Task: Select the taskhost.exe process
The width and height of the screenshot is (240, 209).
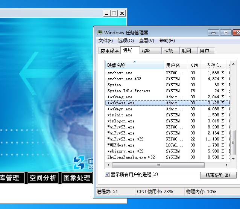Action: (x=168, y=103)
